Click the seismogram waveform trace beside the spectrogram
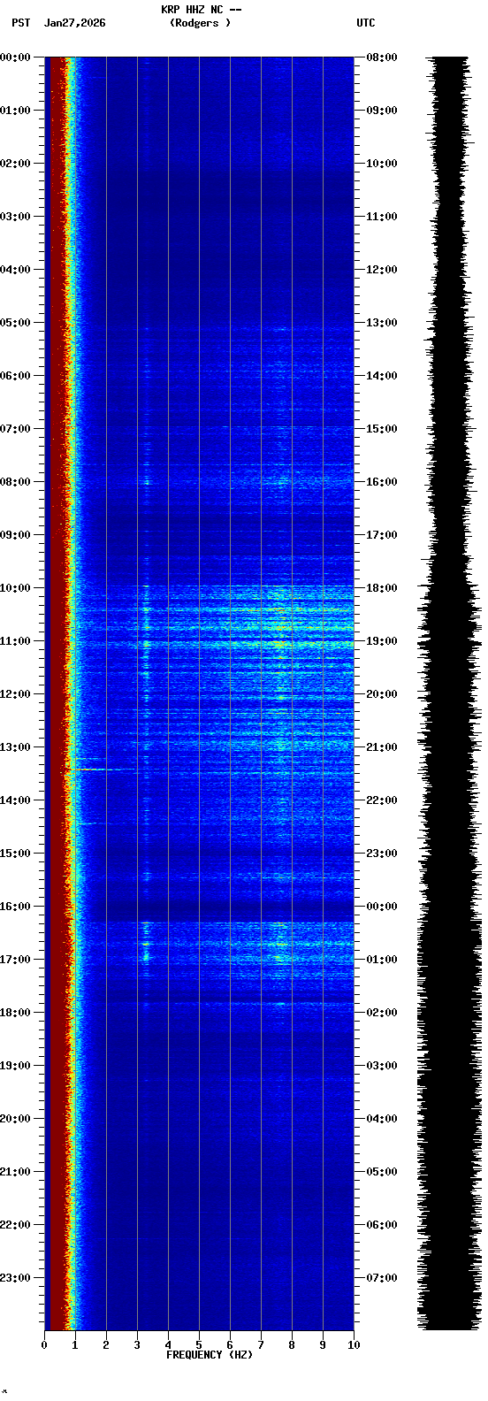Image resolution: width=488 pixels, height=1401 pixels. click(448, 693)
